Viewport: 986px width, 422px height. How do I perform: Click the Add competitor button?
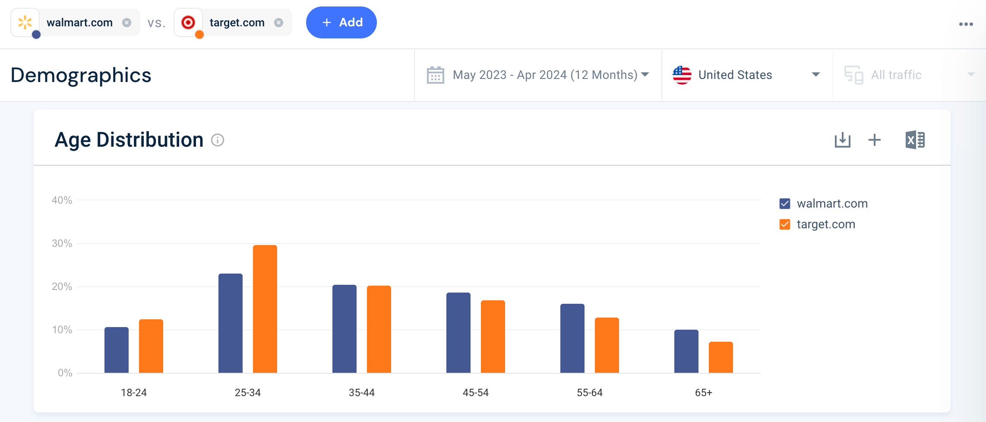click(x=341, y=22)
